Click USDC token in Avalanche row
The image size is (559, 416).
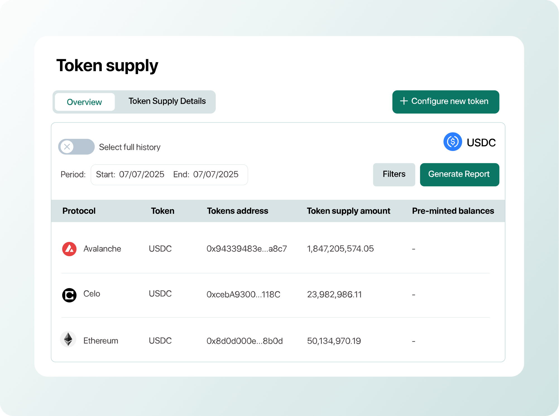(160, 249)
